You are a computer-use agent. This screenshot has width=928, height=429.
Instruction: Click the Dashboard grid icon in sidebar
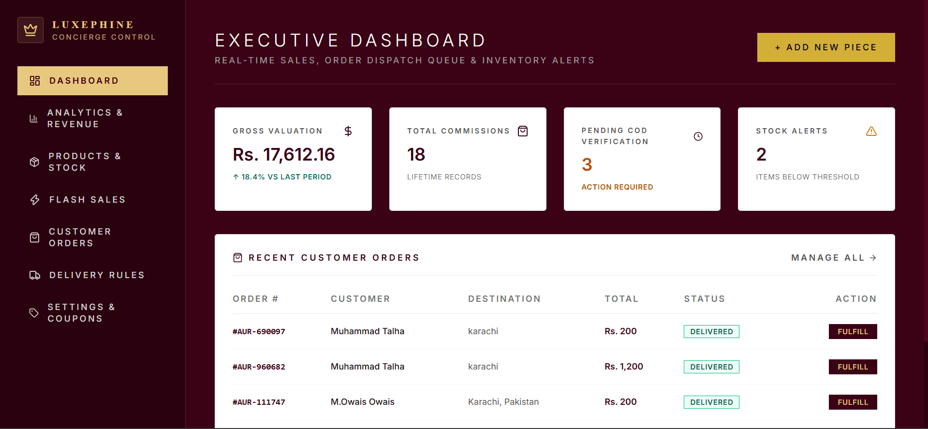click(x=35, y=81)
